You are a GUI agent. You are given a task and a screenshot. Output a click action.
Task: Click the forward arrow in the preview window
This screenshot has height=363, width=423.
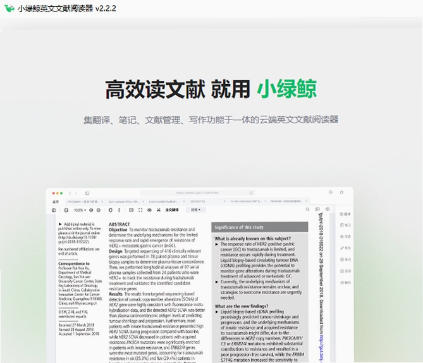(x=76, y=194)
